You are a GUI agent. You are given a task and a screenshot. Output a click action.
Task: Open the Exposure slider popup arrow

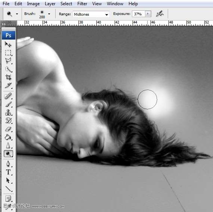pos(148,14)
